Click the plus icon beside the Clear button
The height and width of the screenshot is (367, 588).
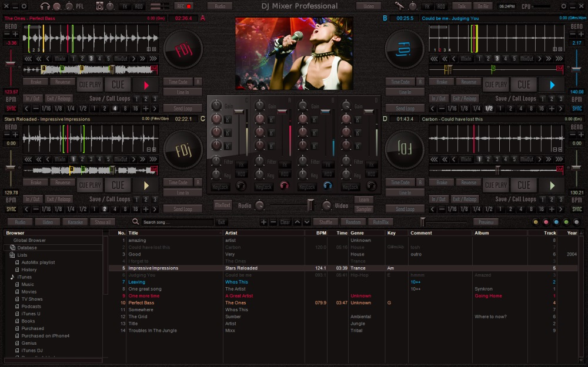click(263, 222)
